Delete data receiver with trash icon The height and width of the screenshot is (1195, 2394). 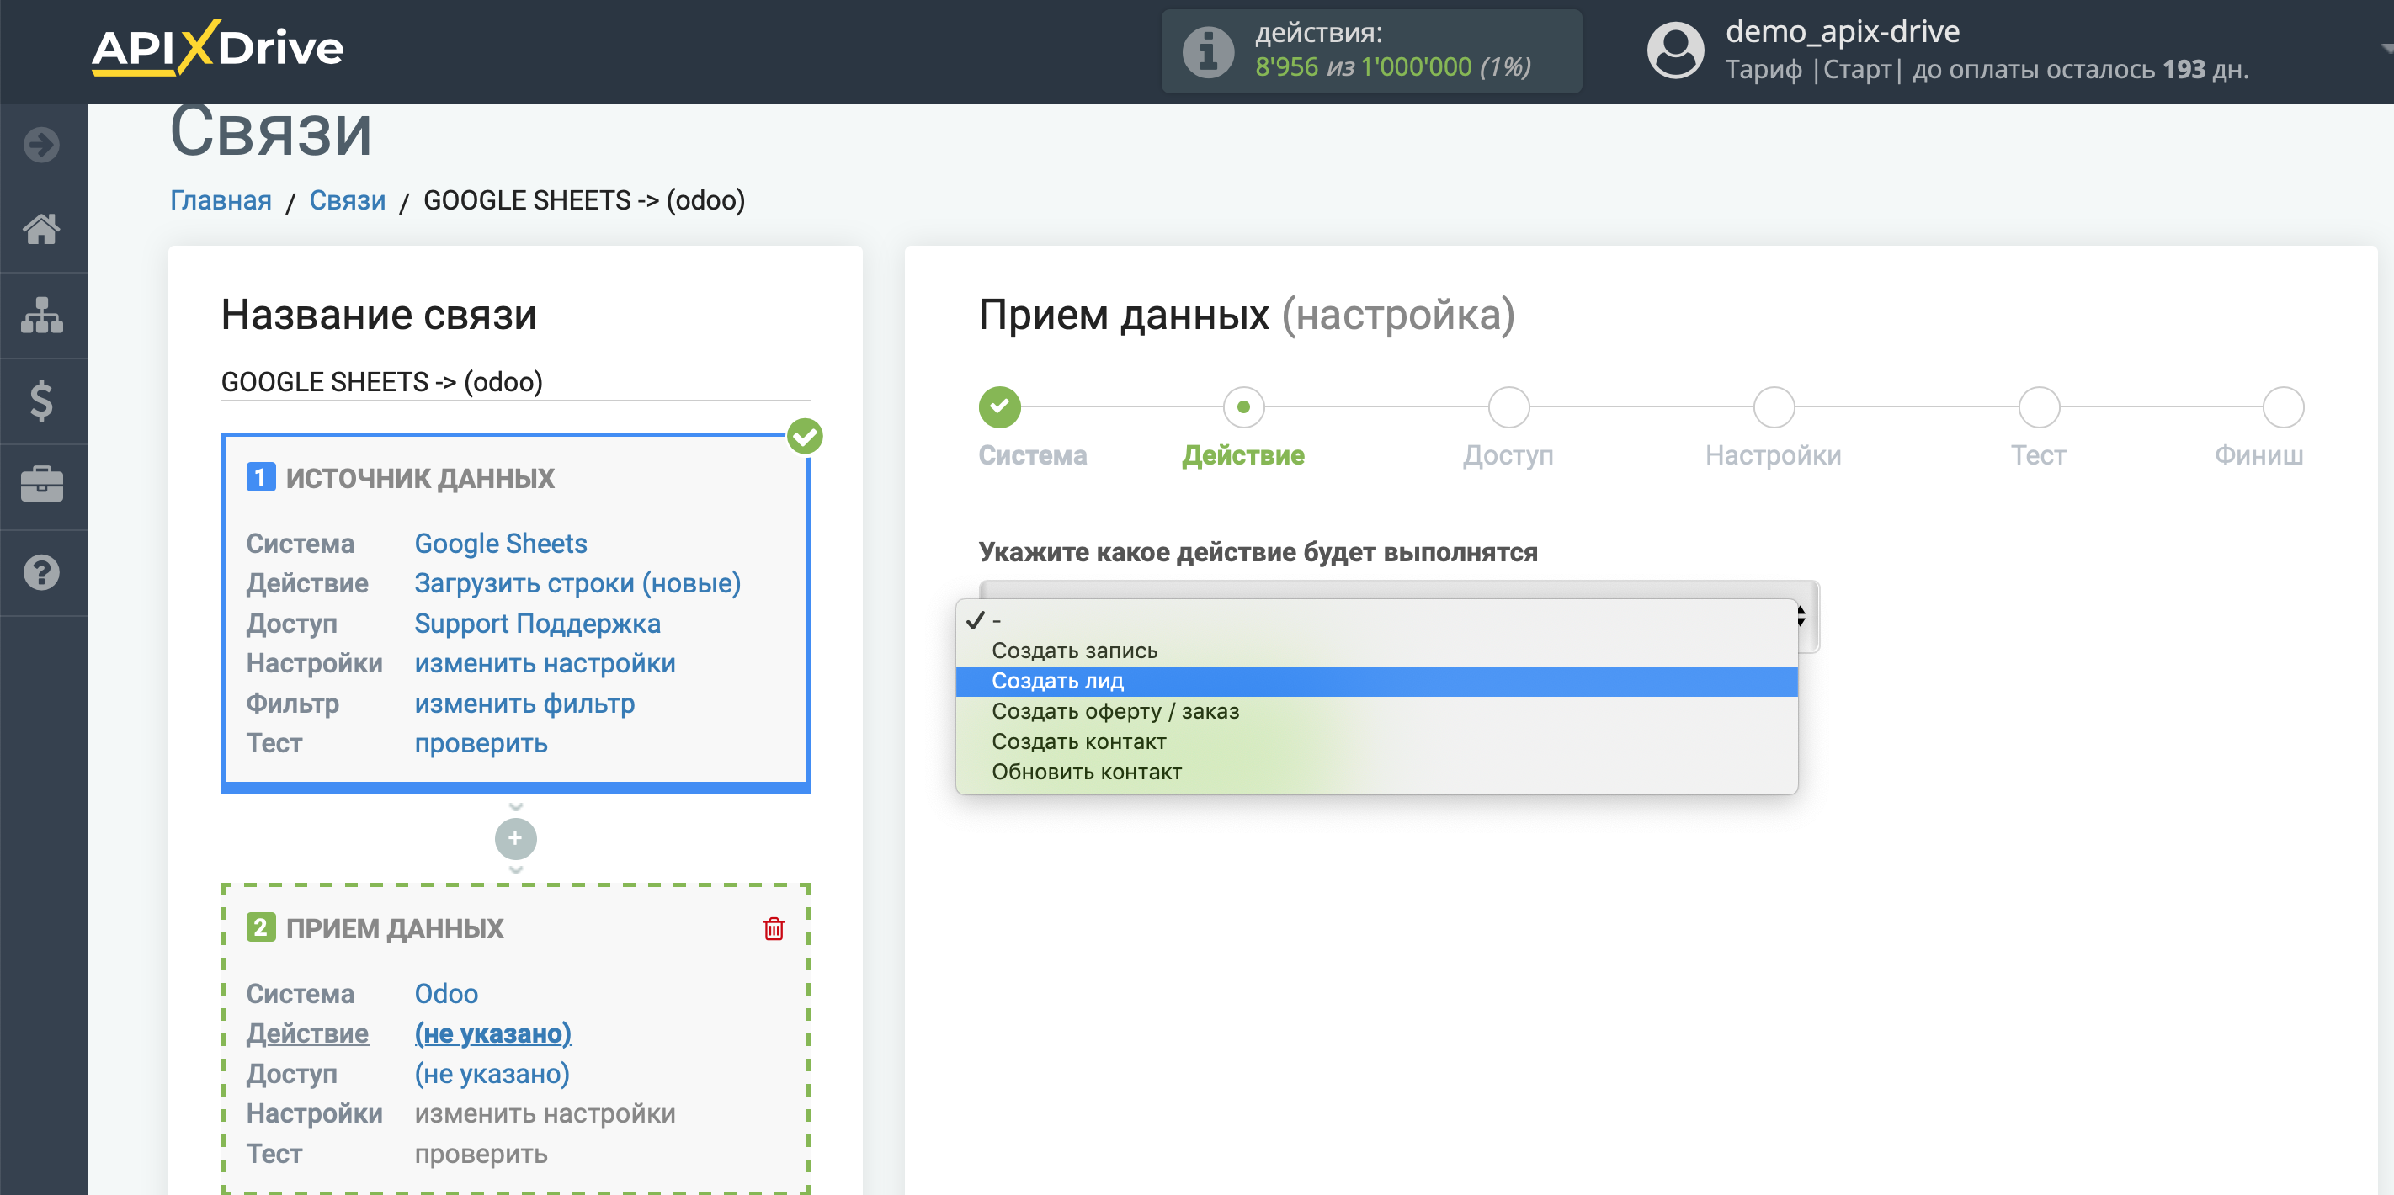click(x=774, y=928)
